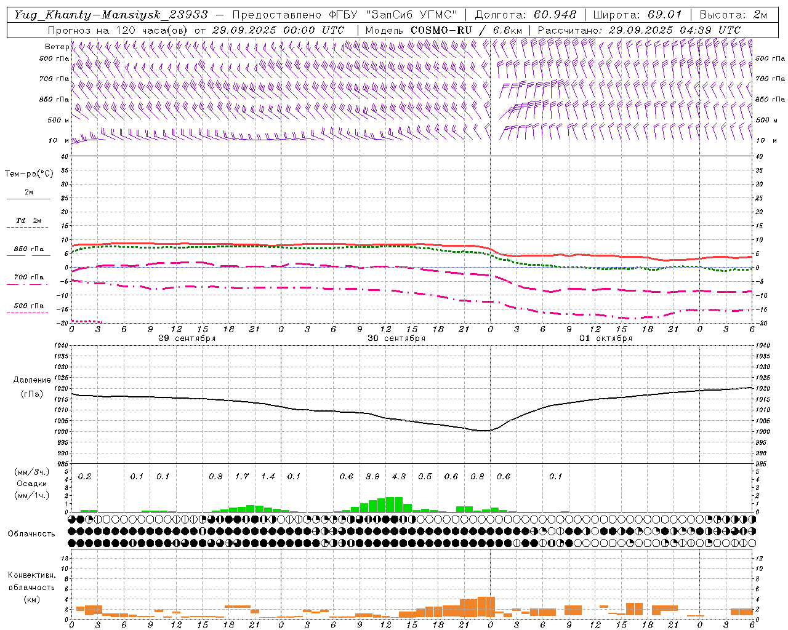Click the (км) unit label under Конвективн. облачность
This screenshot has height=630, width=788.
point(31,599)
